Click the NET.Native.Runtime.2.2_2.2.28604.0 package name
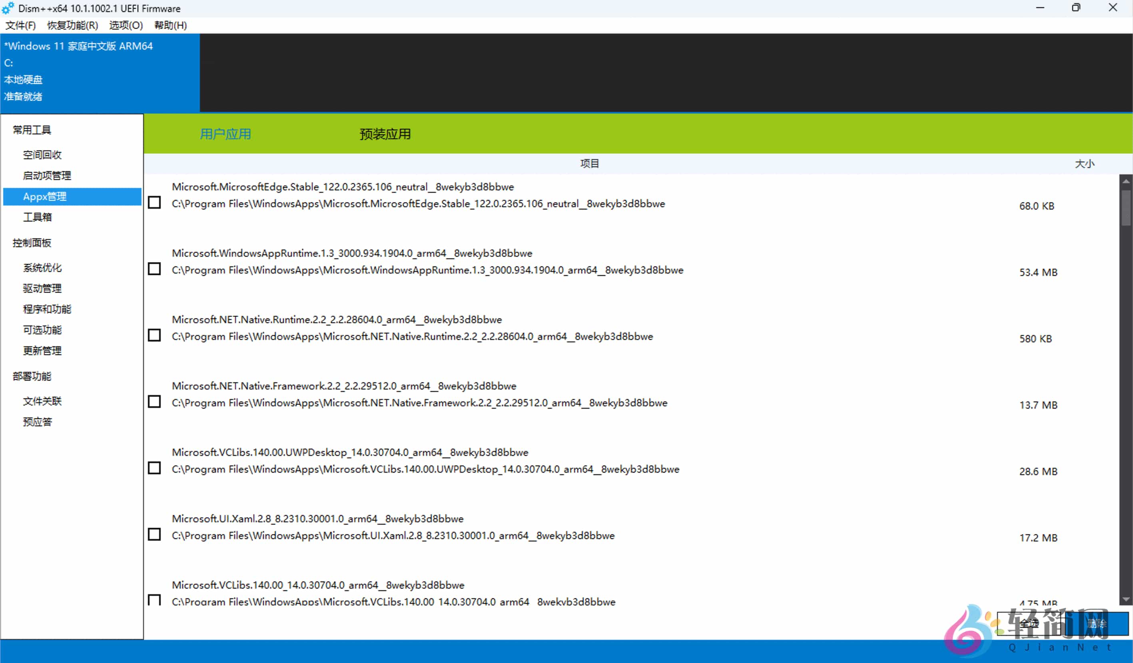 click(x=337, y=320)
